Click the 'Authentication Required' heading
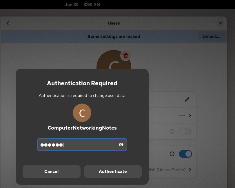Image resolution: width=235 pixels, height=188 pixels. click(x=82, y=83)
